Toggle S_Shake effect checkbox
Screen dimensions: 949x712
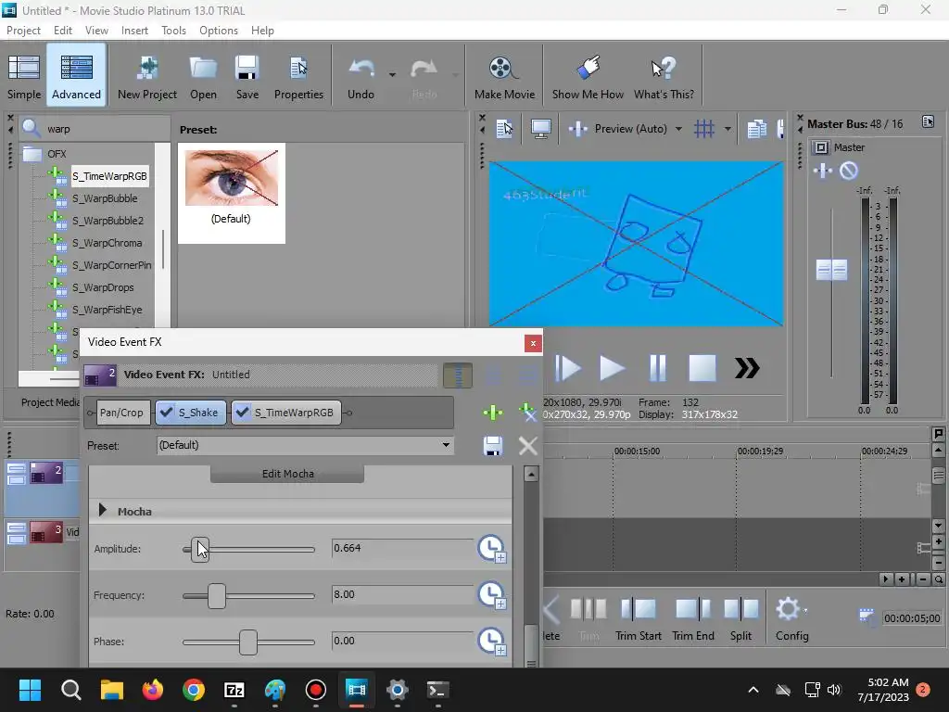tap(166, 413)
